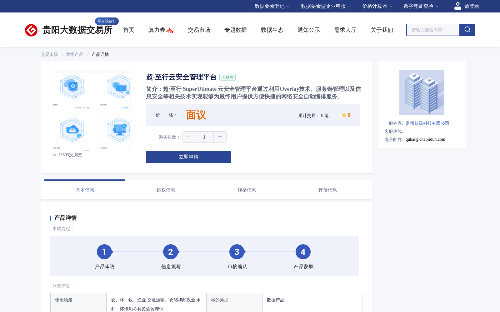Image resolution: width=500 pixels, height=312 pixels.
Task: Switch to 基本信息 tab
Action: pyautogui.click(x=85, y=190)
